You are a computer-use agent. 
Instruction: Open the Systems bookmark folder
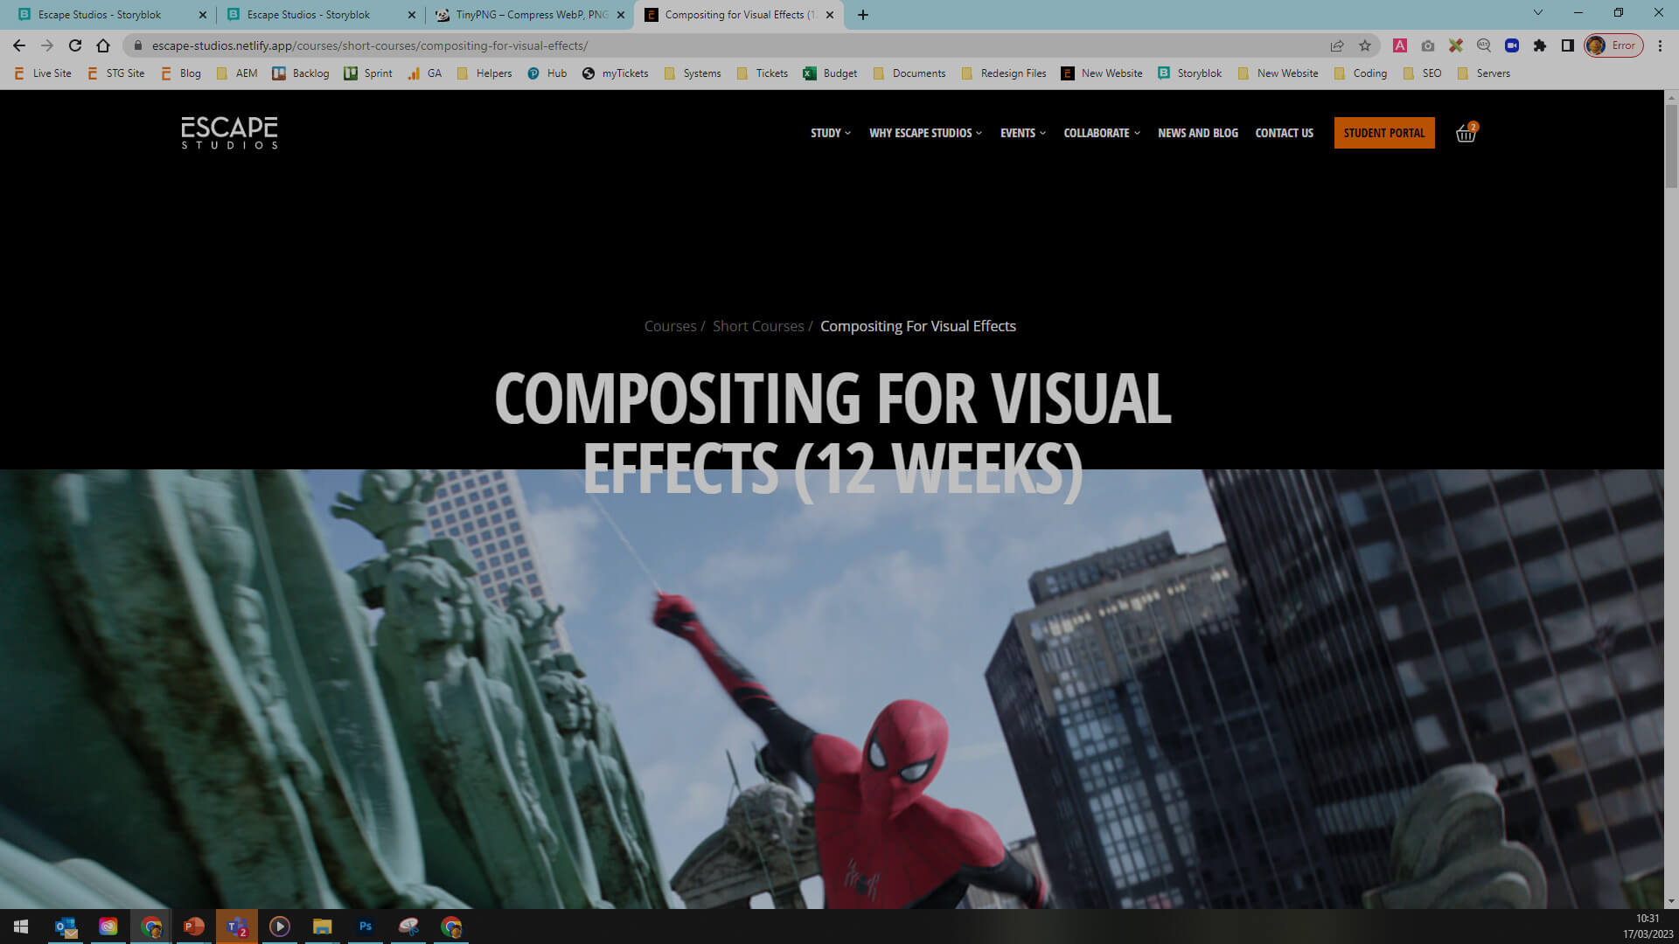pyautogui.click(x=693, y=73)
